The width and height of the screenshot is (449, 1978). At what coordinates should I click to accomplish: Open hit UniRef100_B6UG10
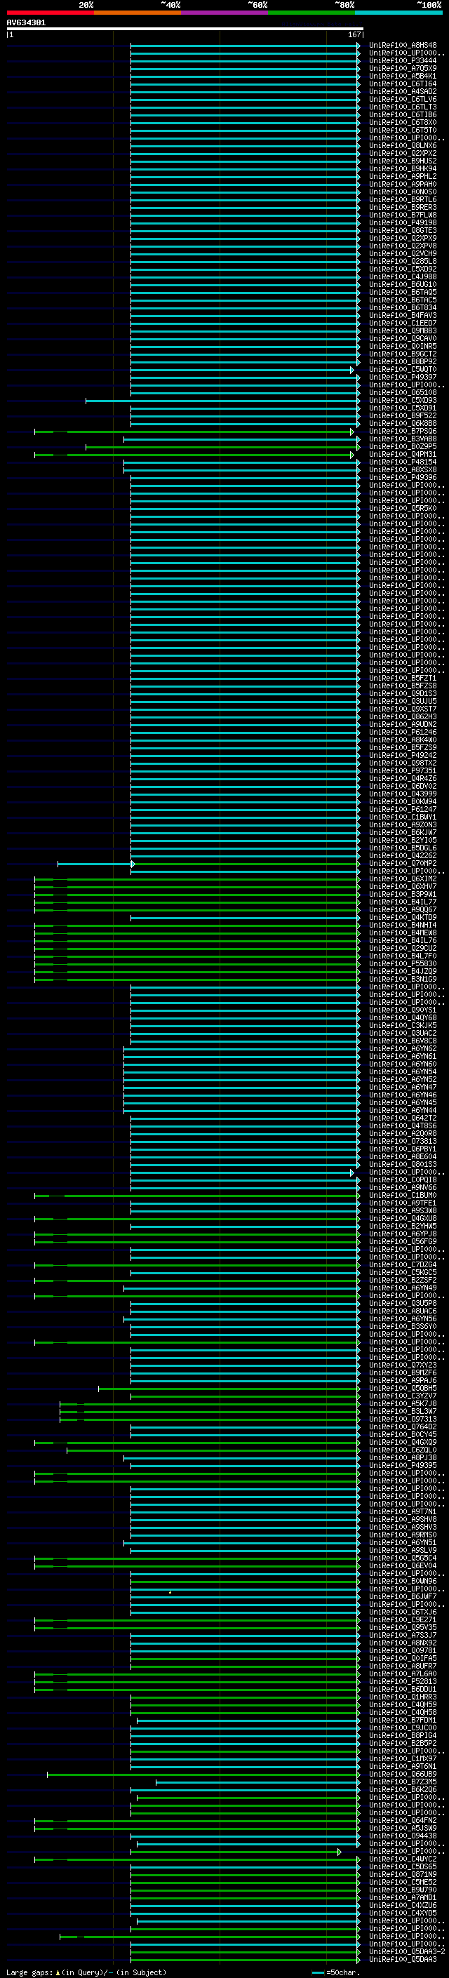[402, 285]
